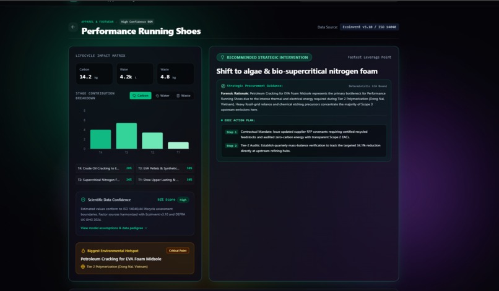The height and width of the screenshot is (291, 499).
Task: Click the T3 bar in the chart
Action: click(126, 136)
